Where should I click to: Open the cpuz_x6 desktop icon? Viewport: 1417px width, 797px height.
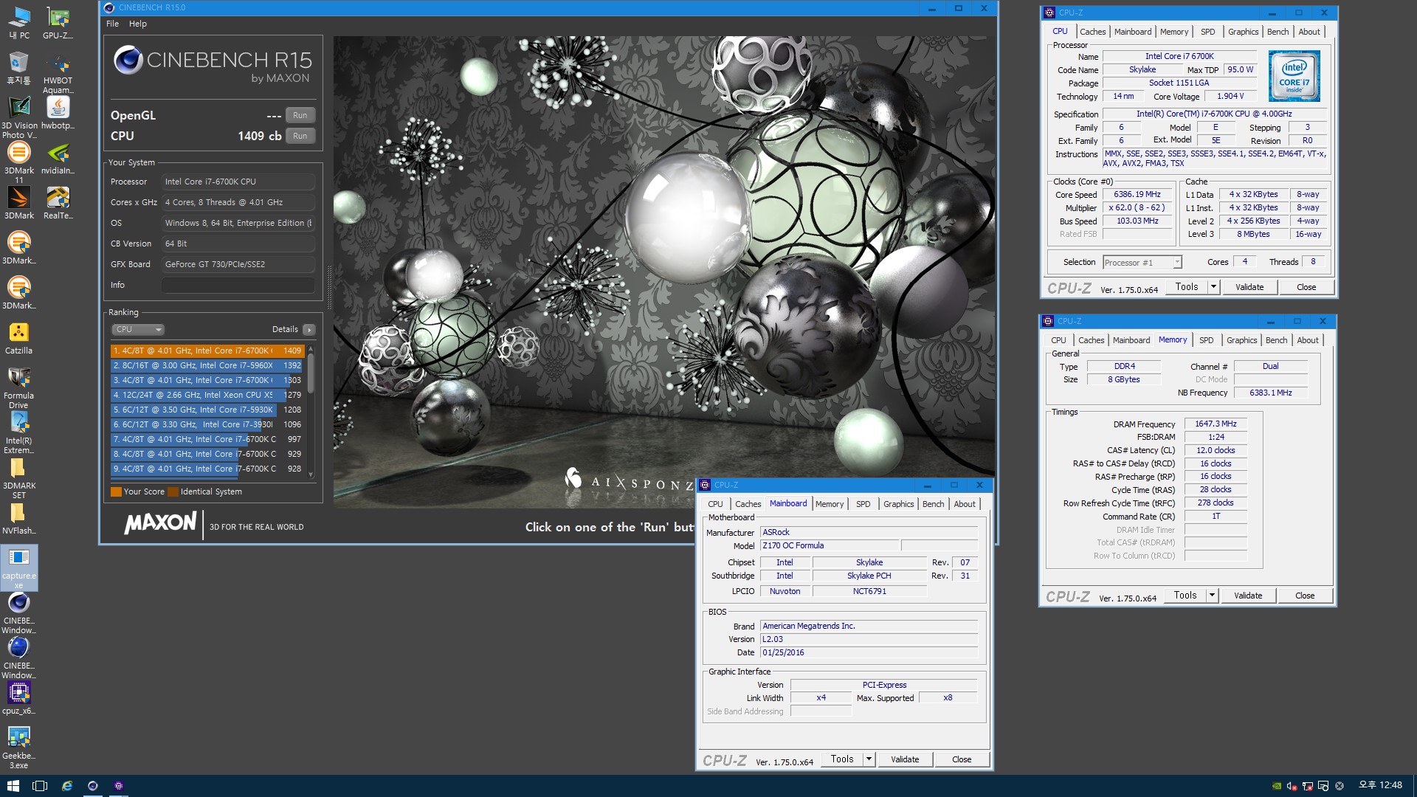[x=18, y=697]
